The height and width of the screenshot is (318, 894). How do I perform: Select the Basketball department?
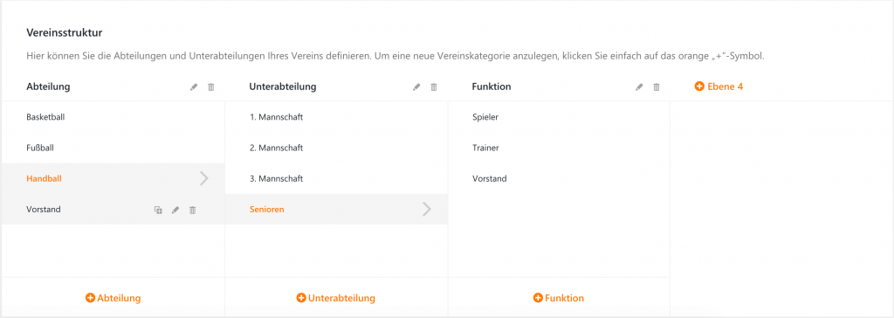click(113, 117)
